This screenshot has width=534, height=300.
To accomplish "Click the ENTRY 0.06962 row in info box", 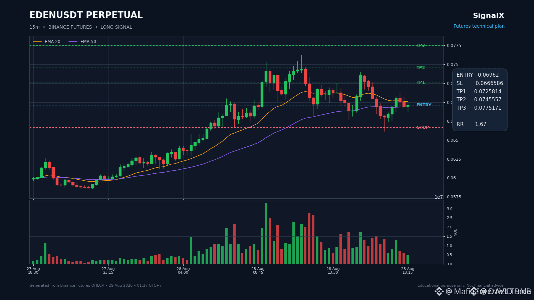I will 478,75.
